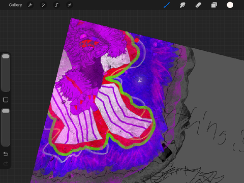Viewport: 244px width, 183px height.
Task: Open the active color picker circle
Action: (230, 5)
